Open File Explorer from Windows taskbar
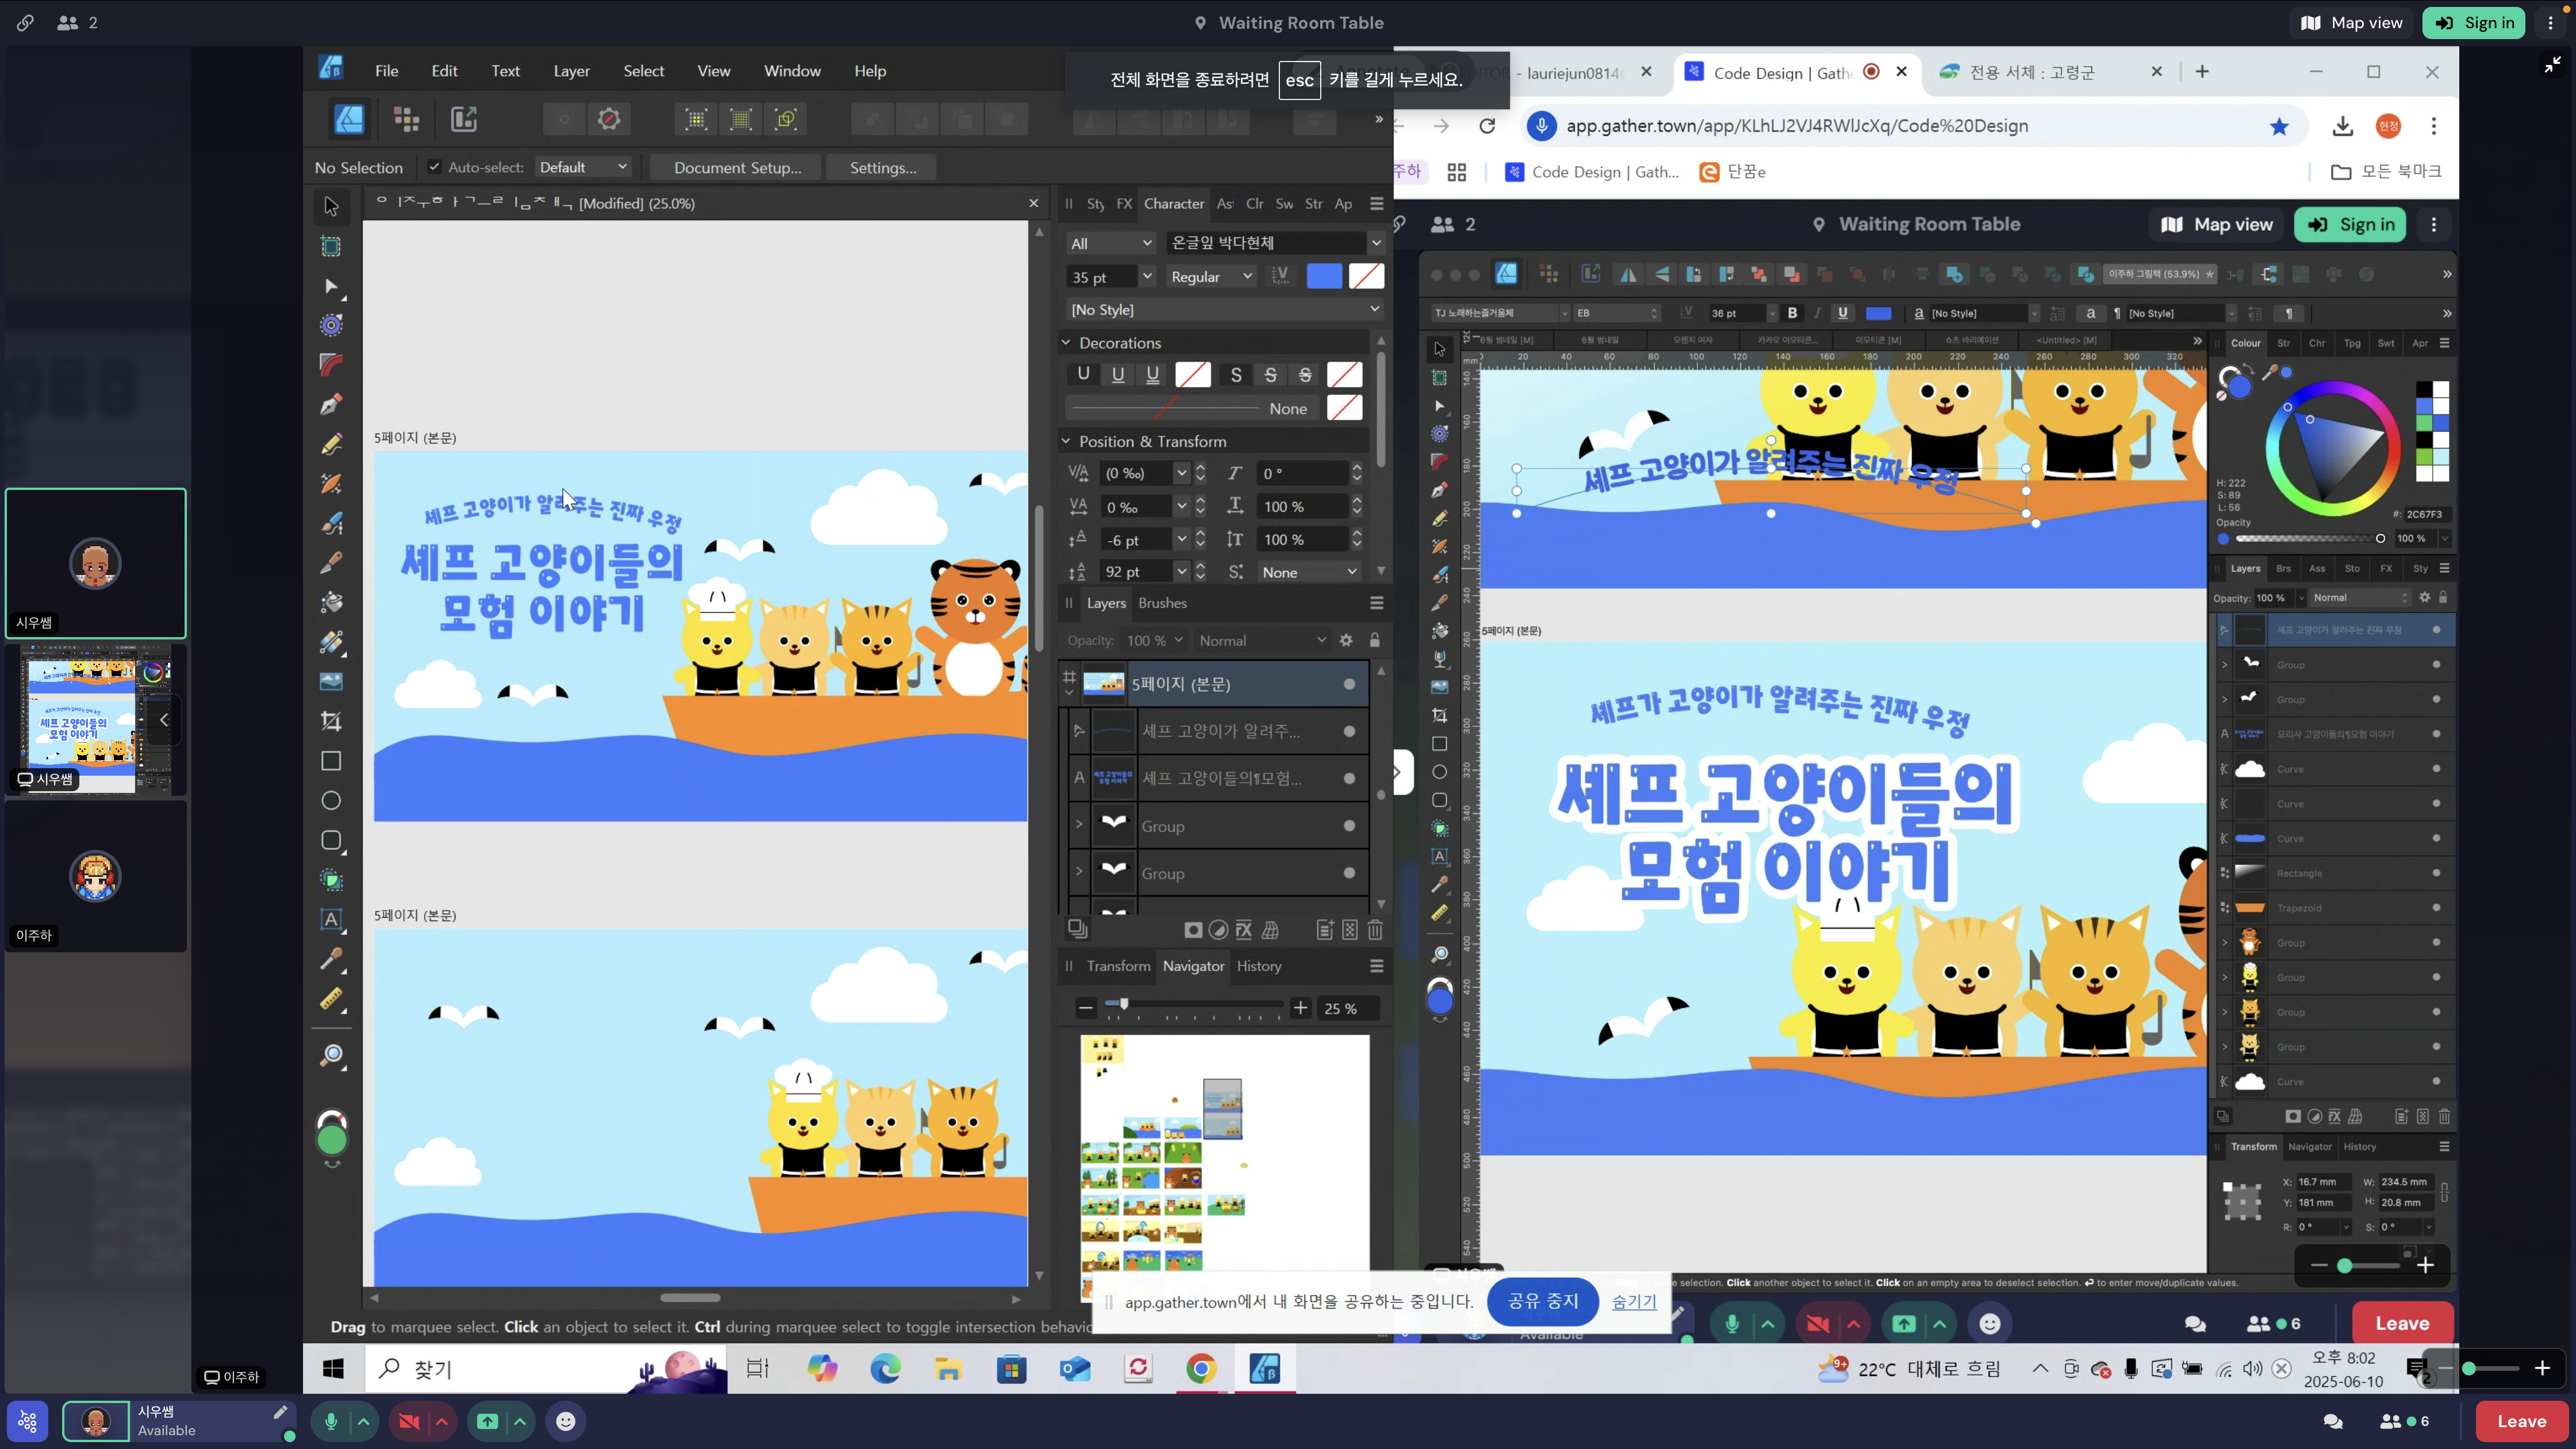Screen dimensions: 2576x1449 (x=948, y=1369)
